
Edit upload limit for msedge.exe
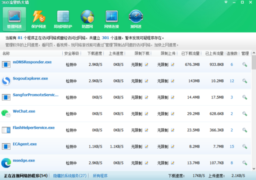point(172,163)
